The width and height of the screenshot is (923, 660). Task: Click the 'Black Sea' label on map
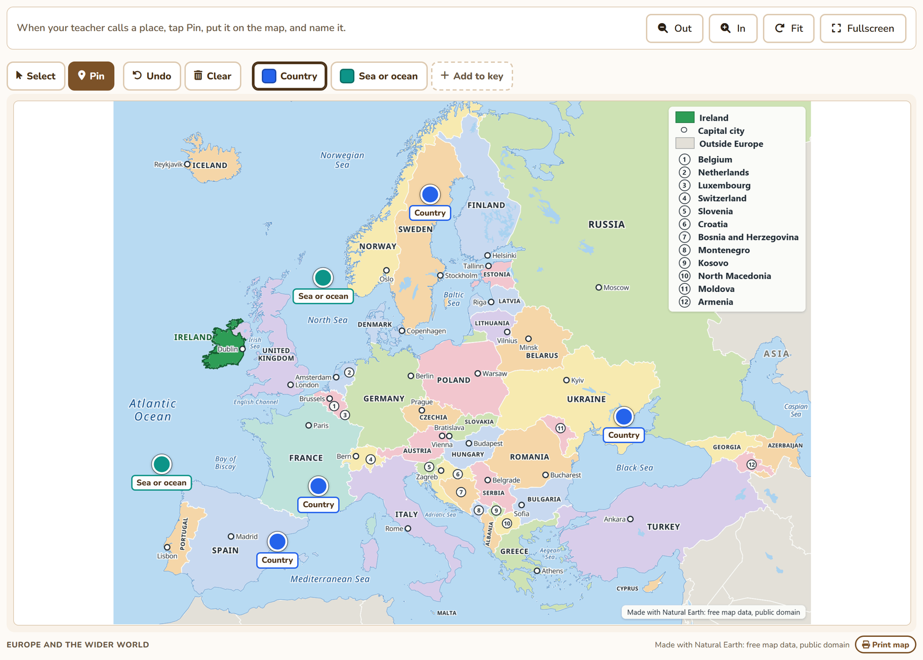(x=635, y=468)
